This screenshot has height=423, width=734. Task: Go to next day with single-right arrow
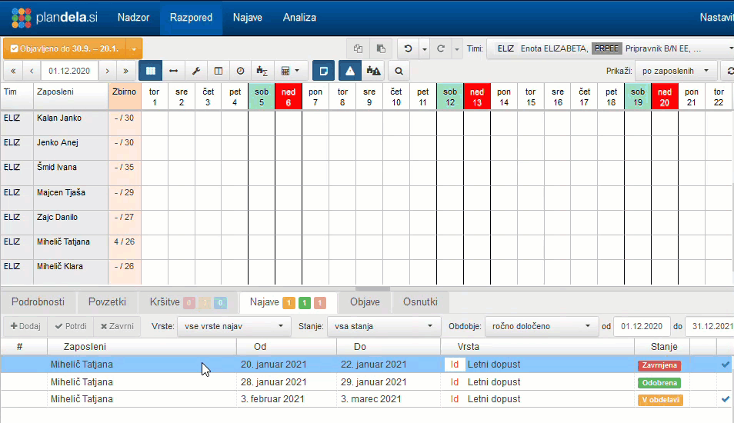[x=106, y=71]
